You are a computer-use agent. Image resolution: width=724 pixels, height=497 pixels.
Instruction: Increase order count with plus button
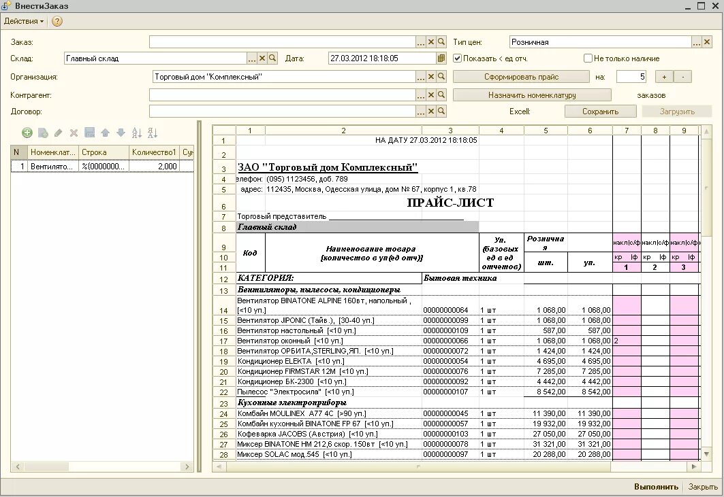point(664,77)
